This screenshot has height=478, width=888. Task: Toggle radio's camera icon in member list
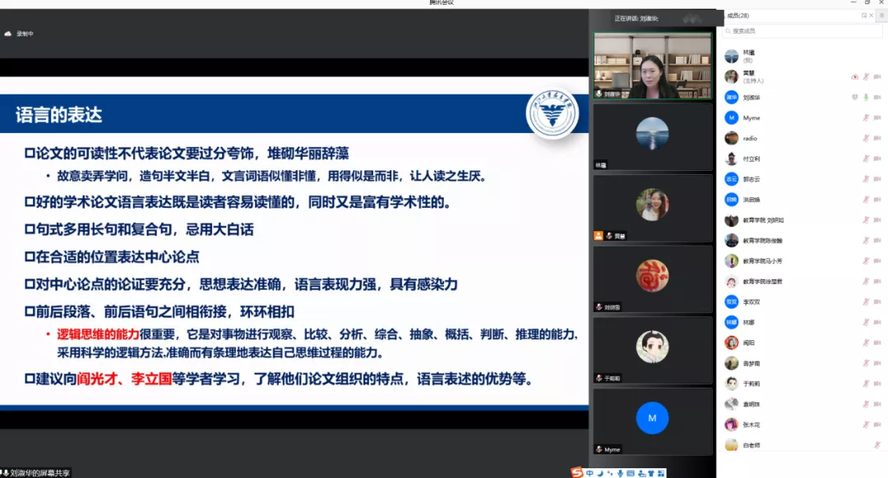pyautogui.click(x=877, y=138)
